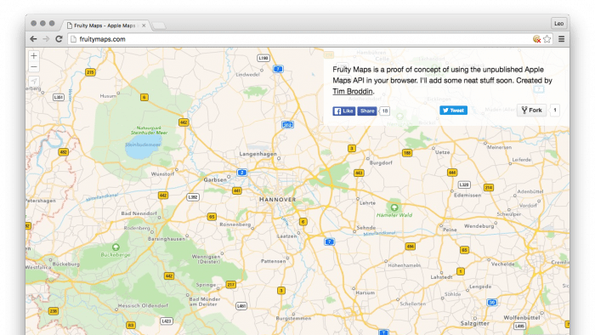Image resolution: width=595 pixels, height=335 pixels.
Task: Click the blocked cookie icon in address bar
Action: click(x=536, y=39)
